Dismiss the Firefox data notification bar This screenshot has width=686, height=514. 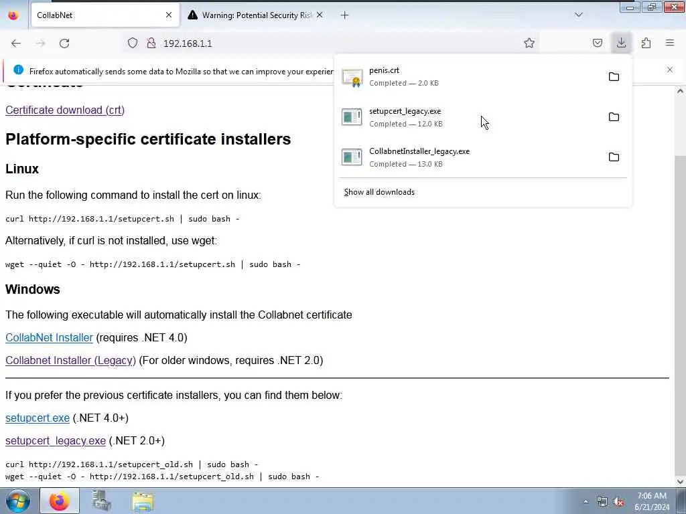pos(670,70)
